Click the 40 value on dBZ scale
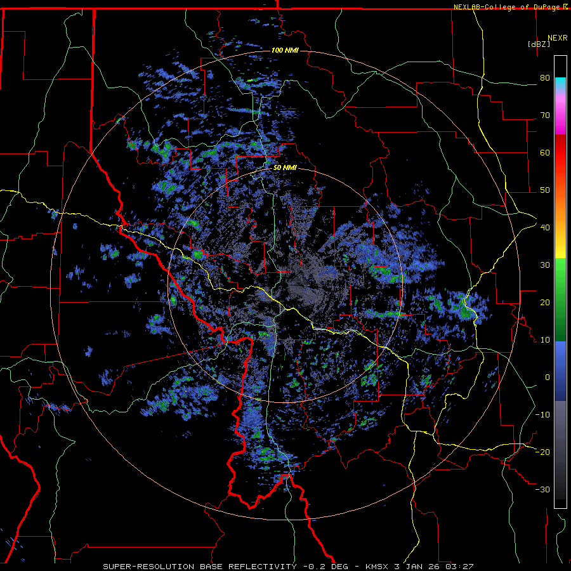 (545, 228)
